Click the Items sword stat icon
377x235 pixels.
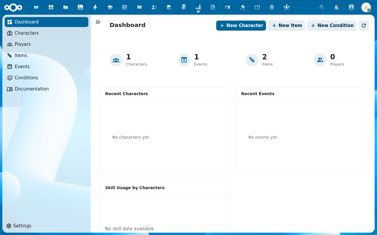pyautogui.click(x=252, y=60)
